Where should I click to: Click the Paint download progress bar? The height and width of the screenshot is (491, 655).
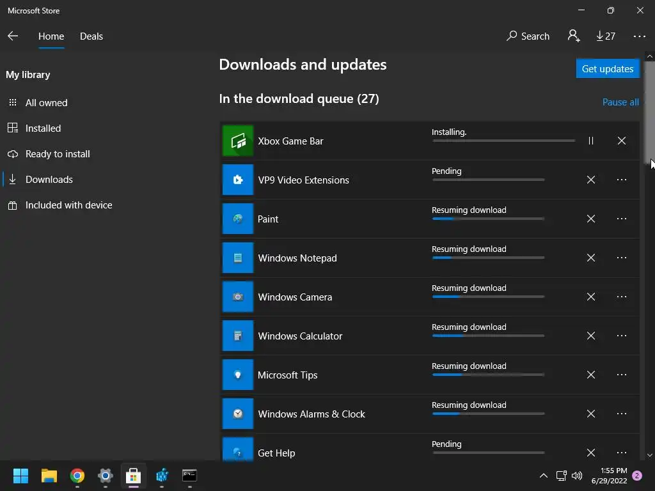coord(488,219)
